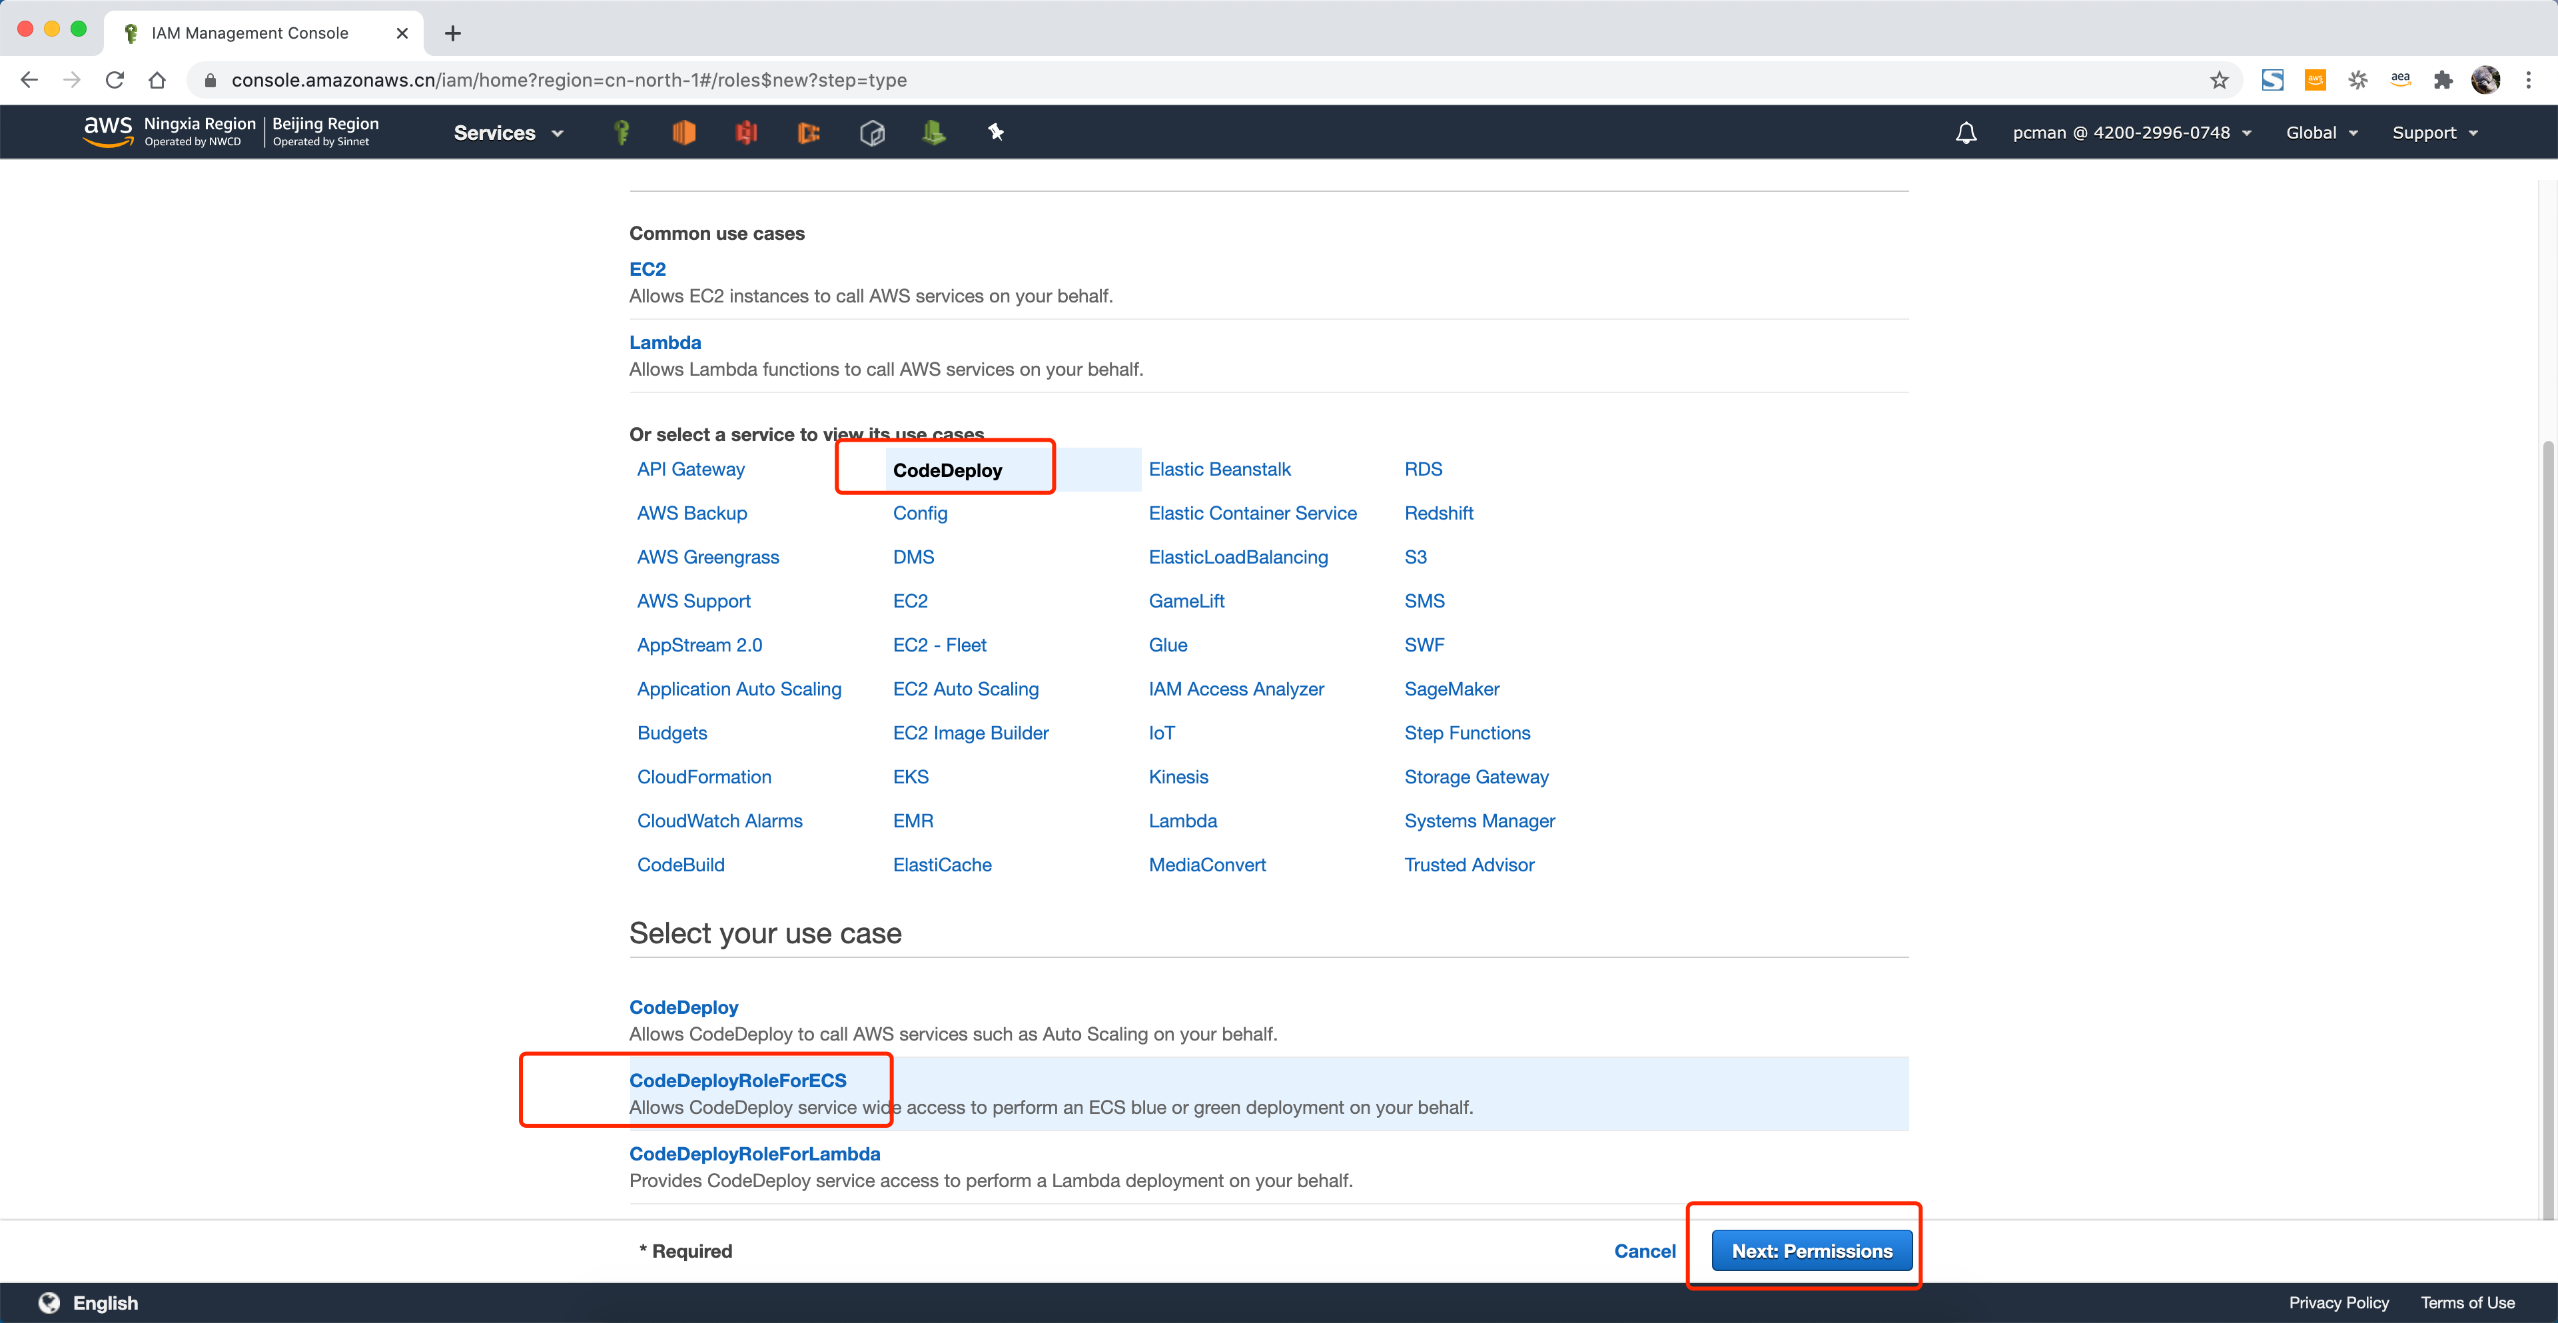Click the green AWS CodeDeploy icon in toolbar
The image size is (2558, 1323).
pyautogui.click(x=933, y=132)
